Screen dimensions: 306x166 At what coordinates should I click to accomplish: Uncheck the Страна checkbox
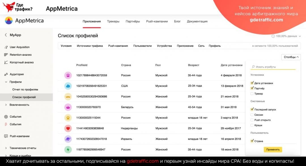tap(252, 141)
